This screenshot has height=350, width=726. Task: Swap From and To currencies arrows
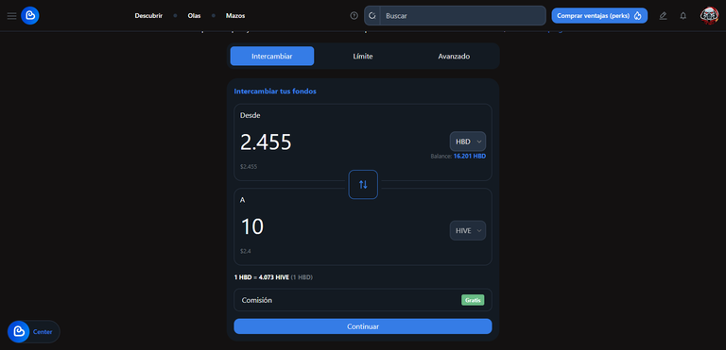pyautogui.click(x=363, y=185)
